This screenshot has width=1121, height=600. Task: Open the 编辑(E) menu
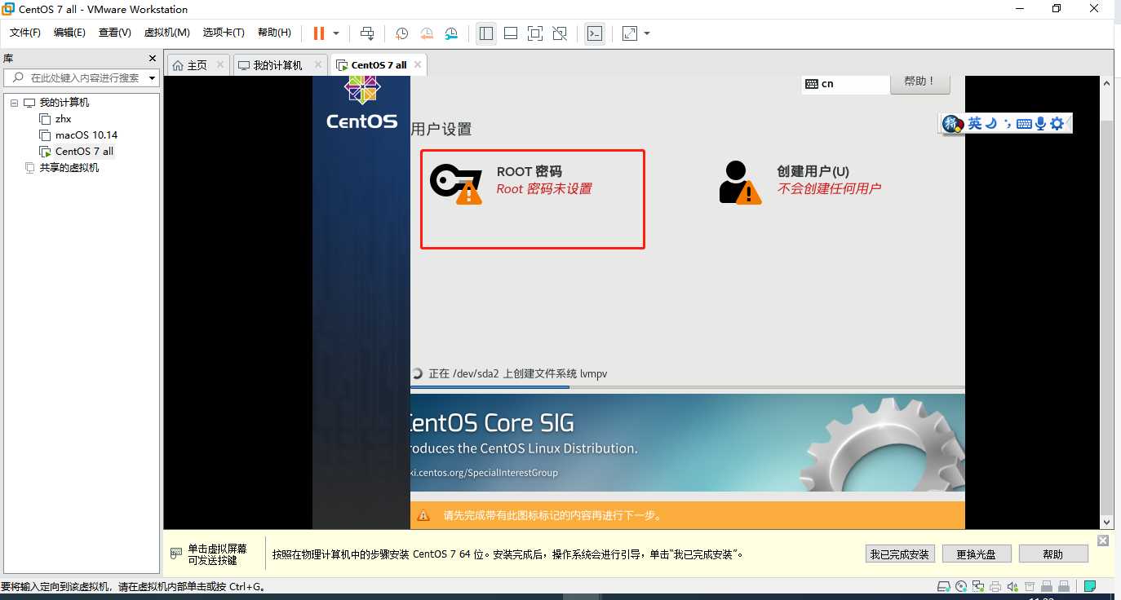(x=69, y=33)
